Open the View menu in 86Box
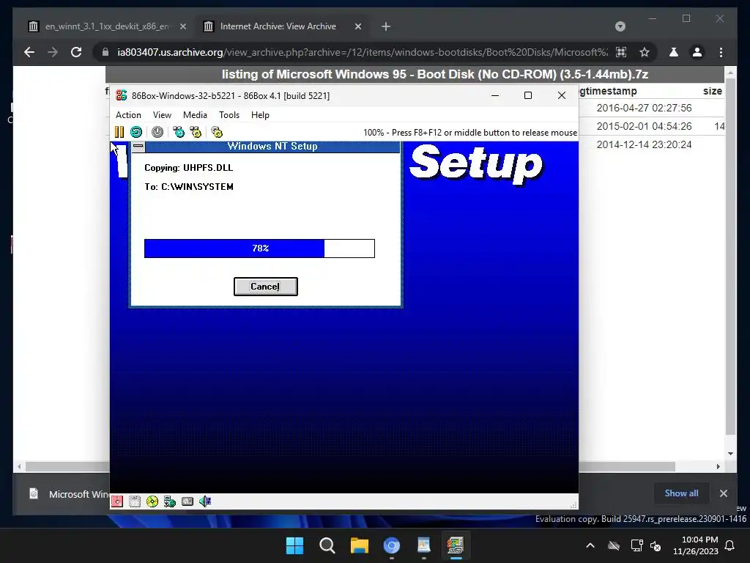The image size is (750, 563). click(162, 115)
